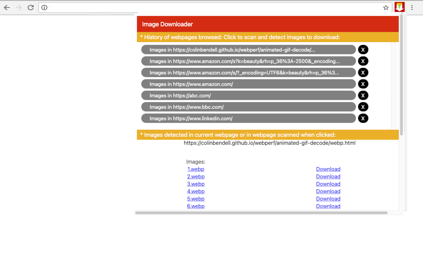Open the Chrome three-dot menu

(x=412, y=7)
